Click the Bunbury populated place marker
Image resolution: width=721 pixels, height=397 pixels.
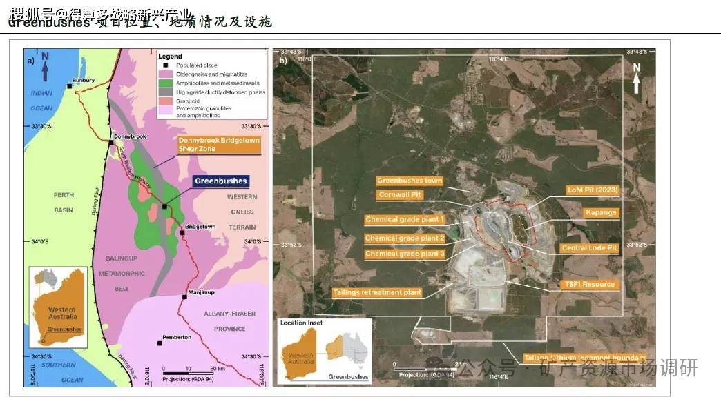point(70,86)
